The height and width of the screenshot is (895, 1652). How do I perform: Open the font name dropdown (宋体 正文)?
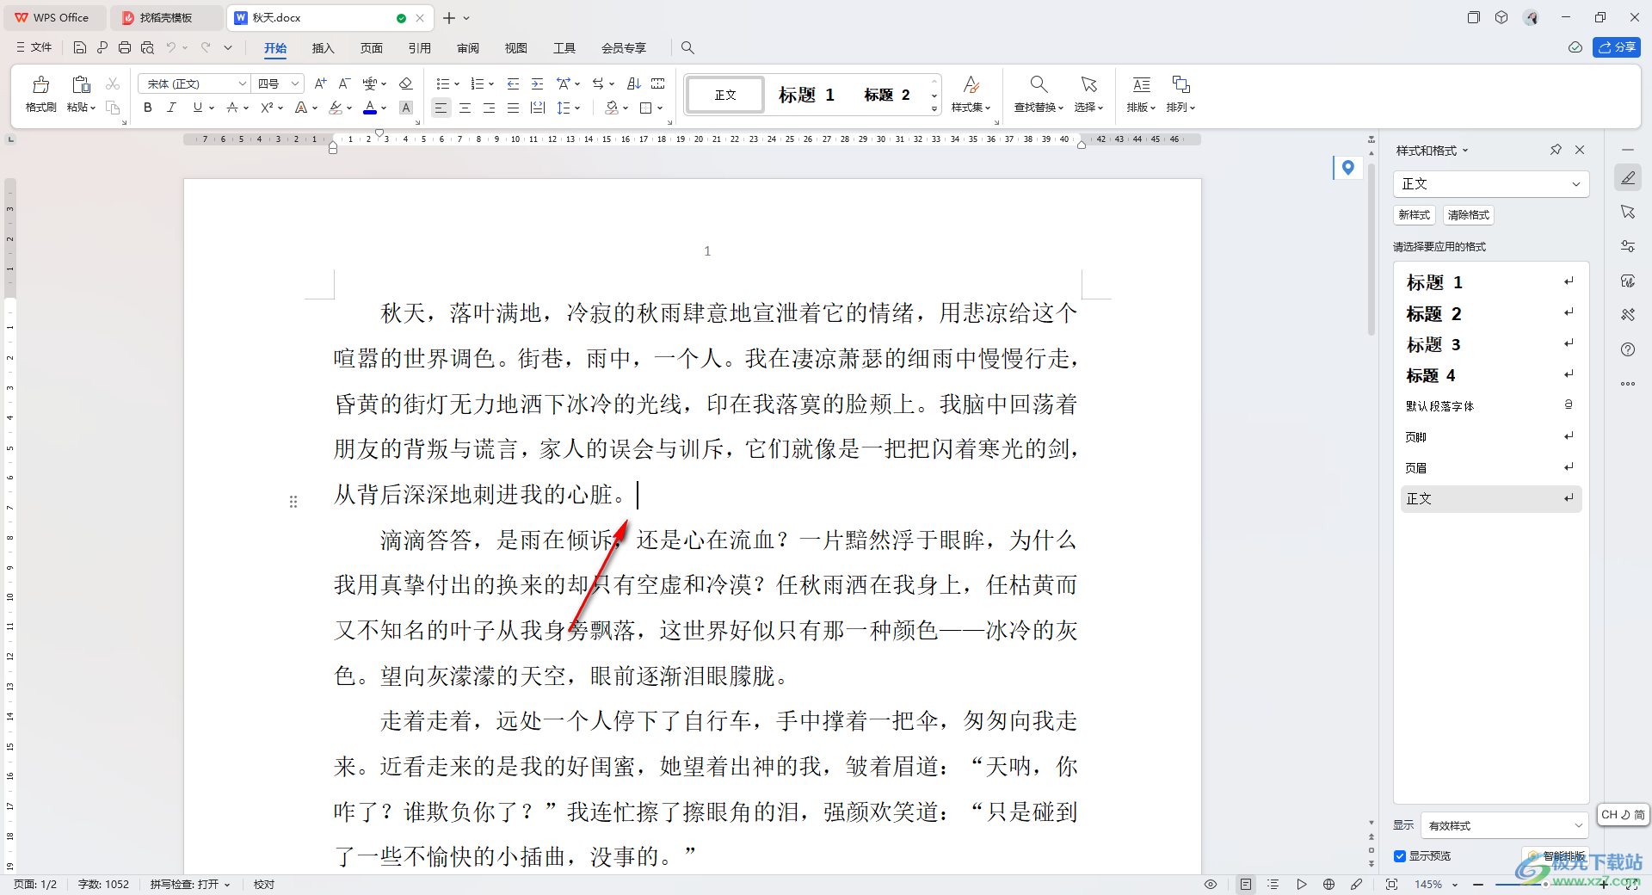pyautogui.click(x=243, y=83)
